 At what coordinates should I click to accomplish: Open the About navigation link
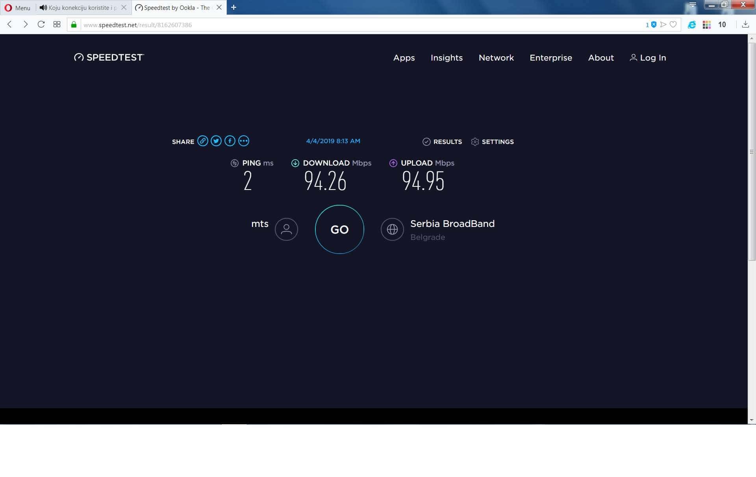click(601, 58)
